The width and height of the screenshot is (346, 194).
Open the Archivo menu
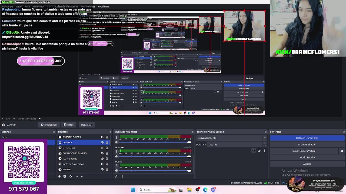tap(7, 6)
